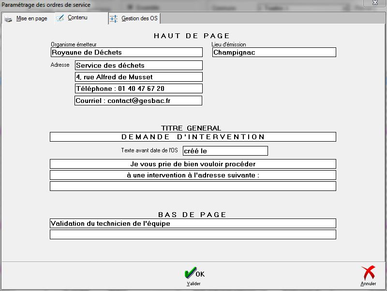Click the empty third line under Titre General
This screenshot has height=291, width=387.
(193, 186)
